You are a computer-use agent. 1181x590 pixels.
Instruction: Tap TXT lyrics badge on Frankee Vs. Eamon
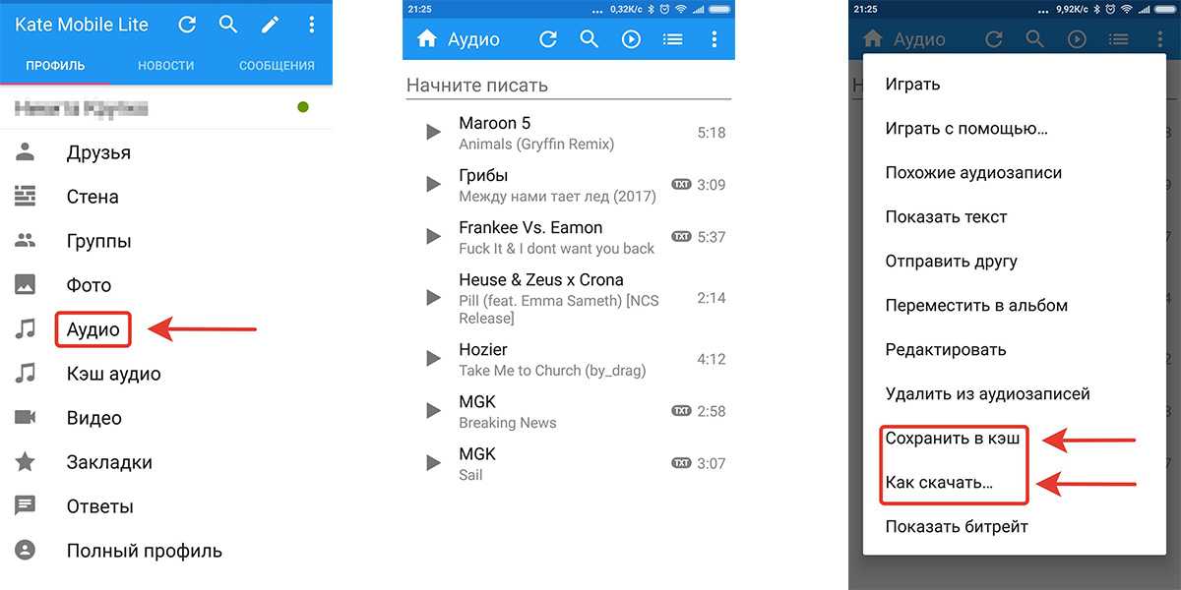point(681,236)
